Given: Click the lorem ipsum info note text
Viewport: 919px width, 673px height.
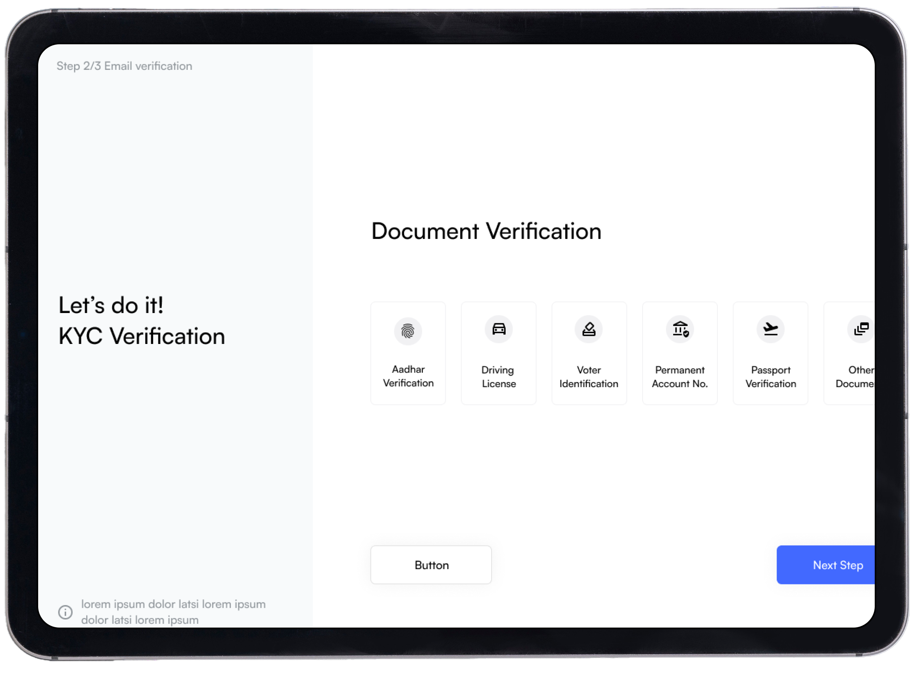Looking at the screenshot, I should pos(173,612).
